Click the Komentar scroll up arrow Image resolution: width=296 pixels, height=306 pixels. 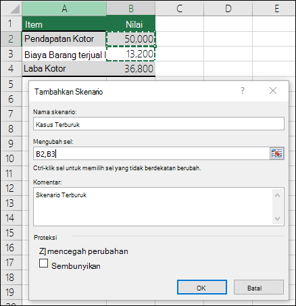pyautogui.click(x=278, y=195)
